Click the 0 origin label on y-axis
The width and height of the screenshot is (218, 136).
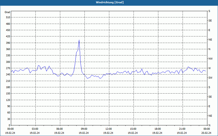click(9, 125)
